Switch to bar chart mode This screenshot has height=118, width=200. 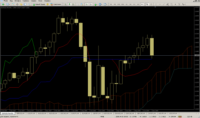(x=66, y=4)
